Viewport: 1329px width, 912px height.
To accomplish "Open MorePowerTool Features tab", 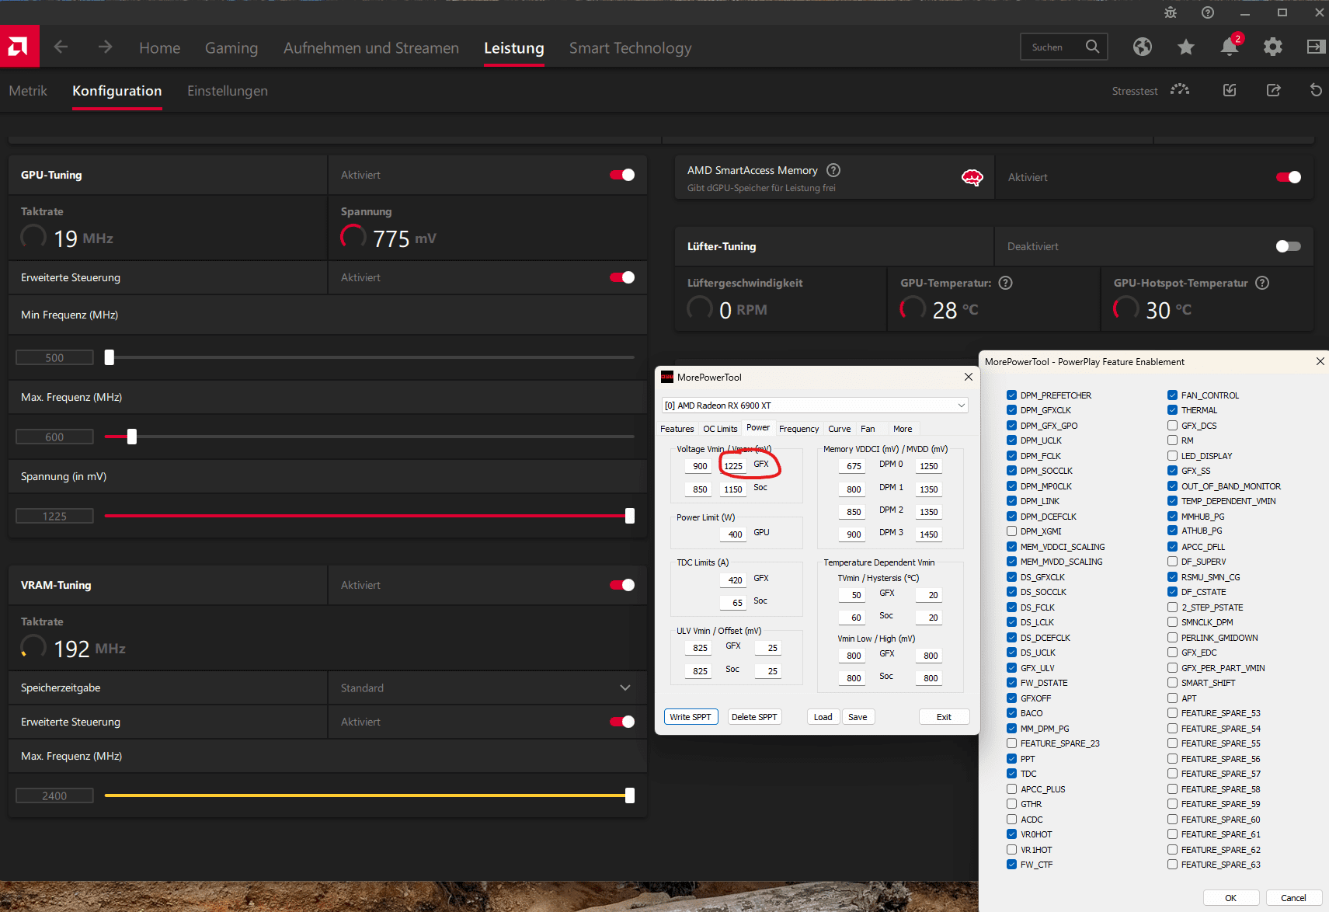I will tap(677, 429).
